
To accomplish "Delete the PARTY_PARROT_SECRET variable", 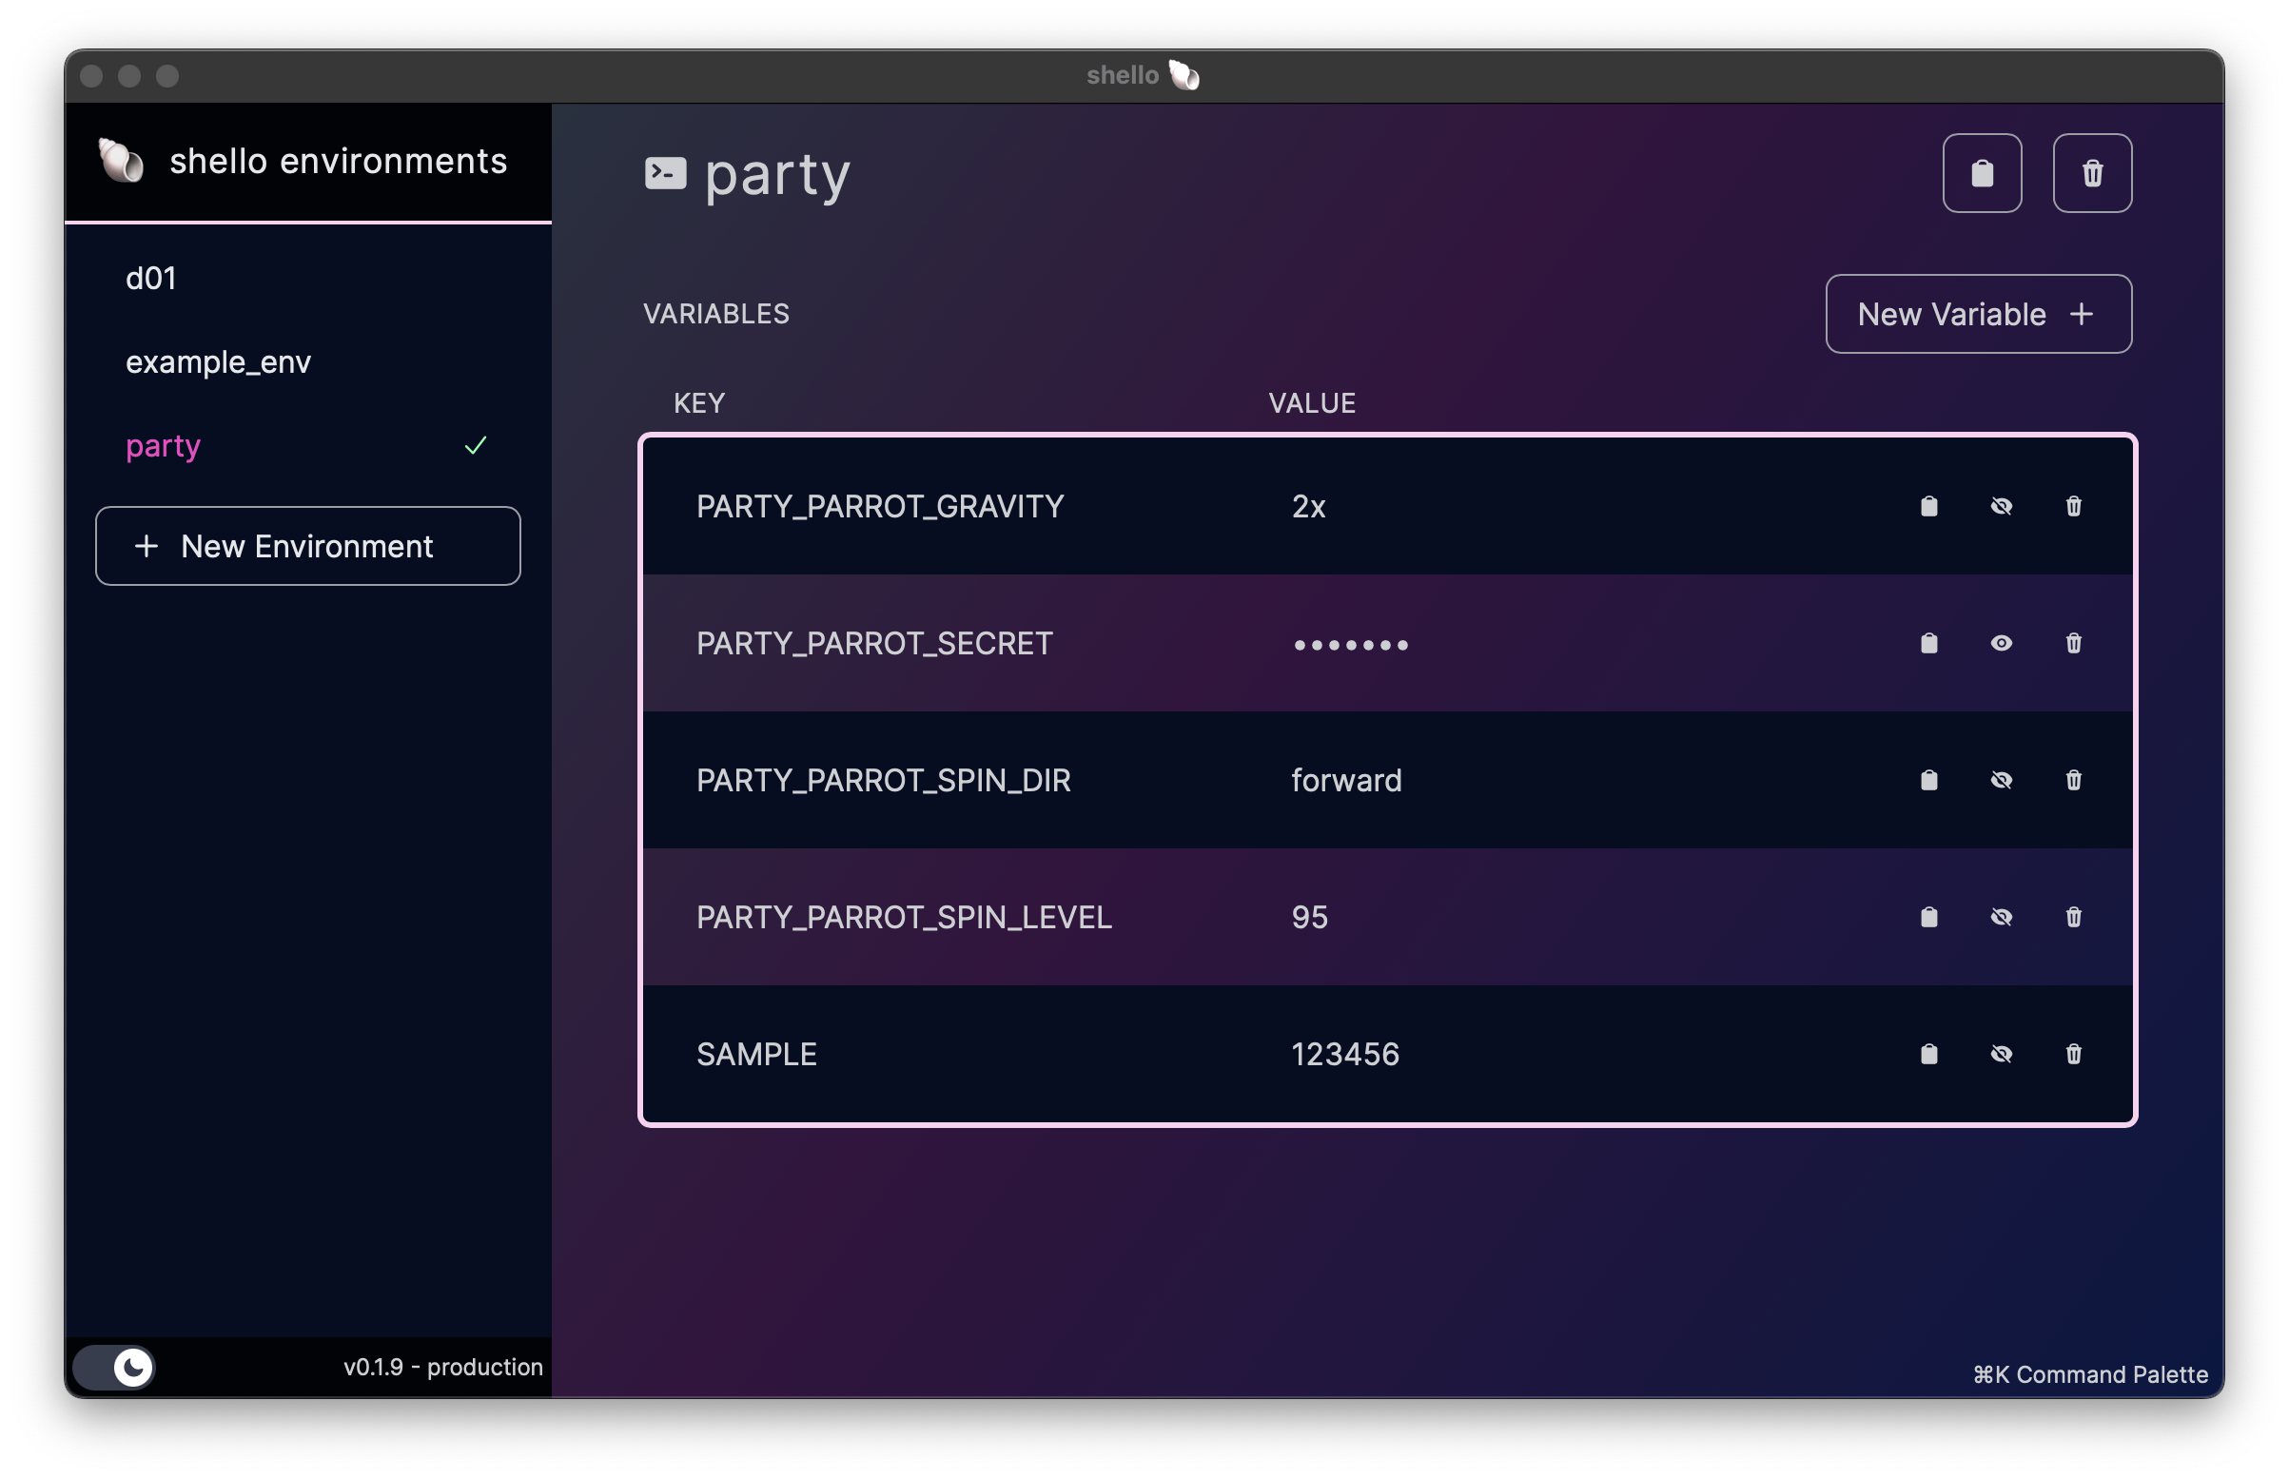I will click(x=2072, y=643).
